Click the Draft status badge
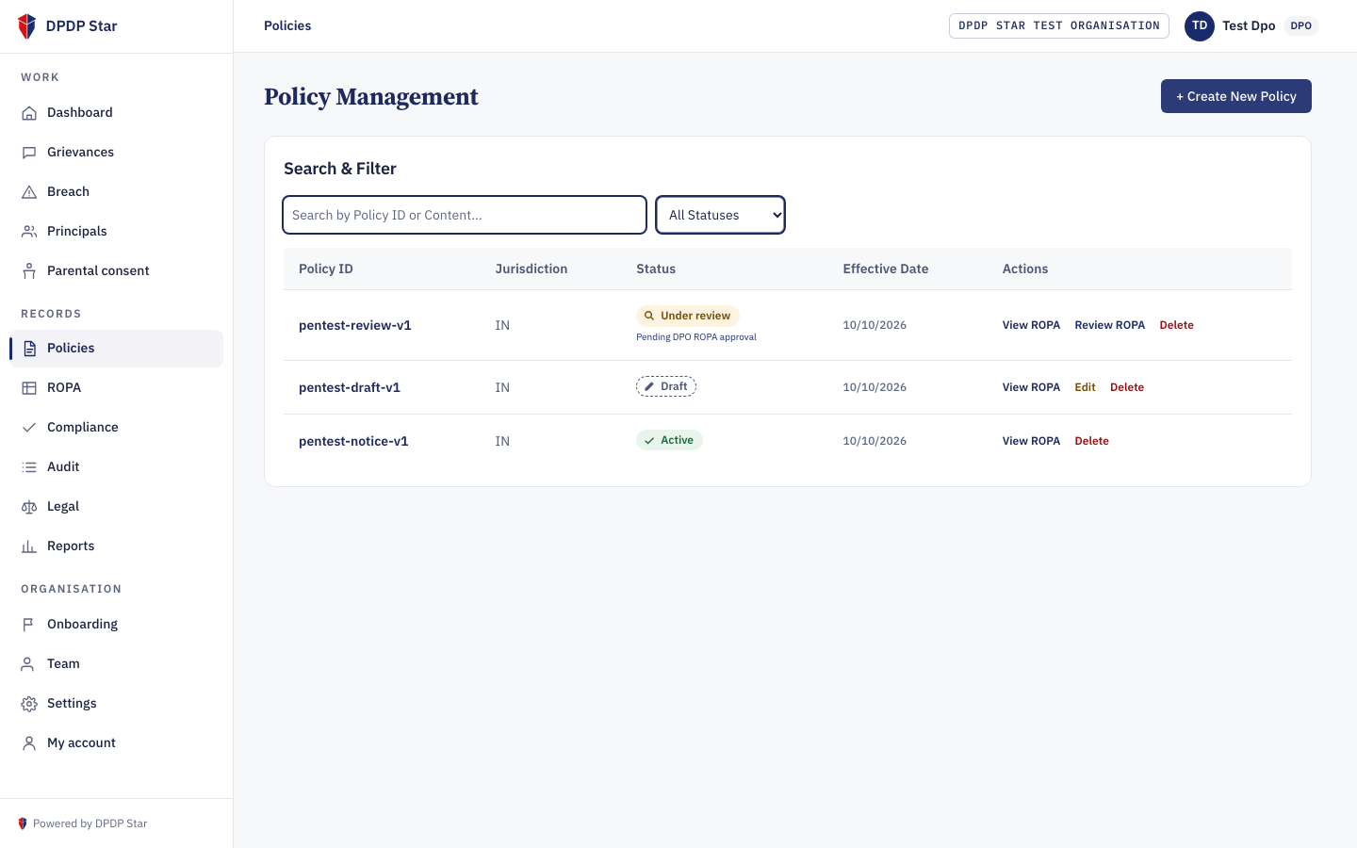 (x=666, y=386)
